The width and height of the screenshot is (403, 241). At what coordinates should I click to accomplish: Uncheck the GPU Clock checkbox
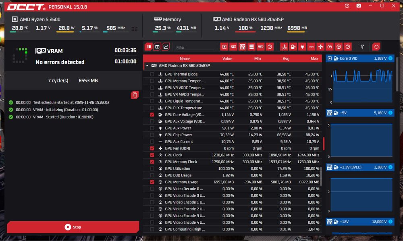152,155
